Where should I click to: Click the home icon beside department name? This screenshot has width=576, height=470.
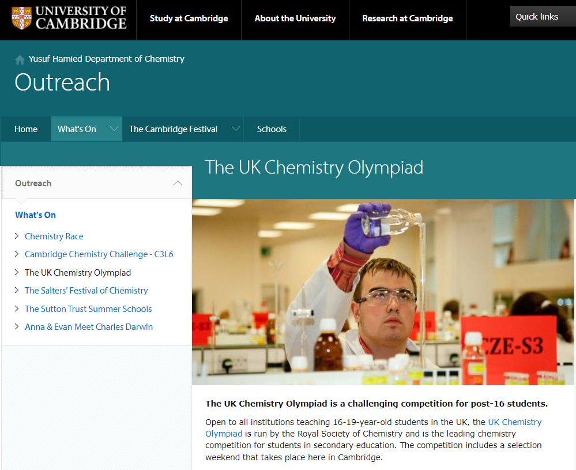click(x=20, y=59)
